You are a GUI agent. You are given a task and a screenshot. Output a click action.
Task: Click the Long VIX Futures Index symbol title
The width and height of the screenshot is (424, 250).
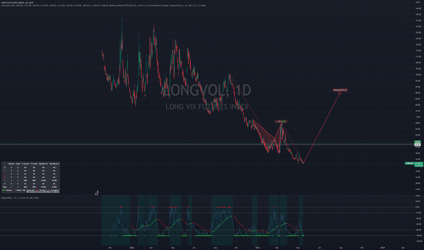pos(17,3)
